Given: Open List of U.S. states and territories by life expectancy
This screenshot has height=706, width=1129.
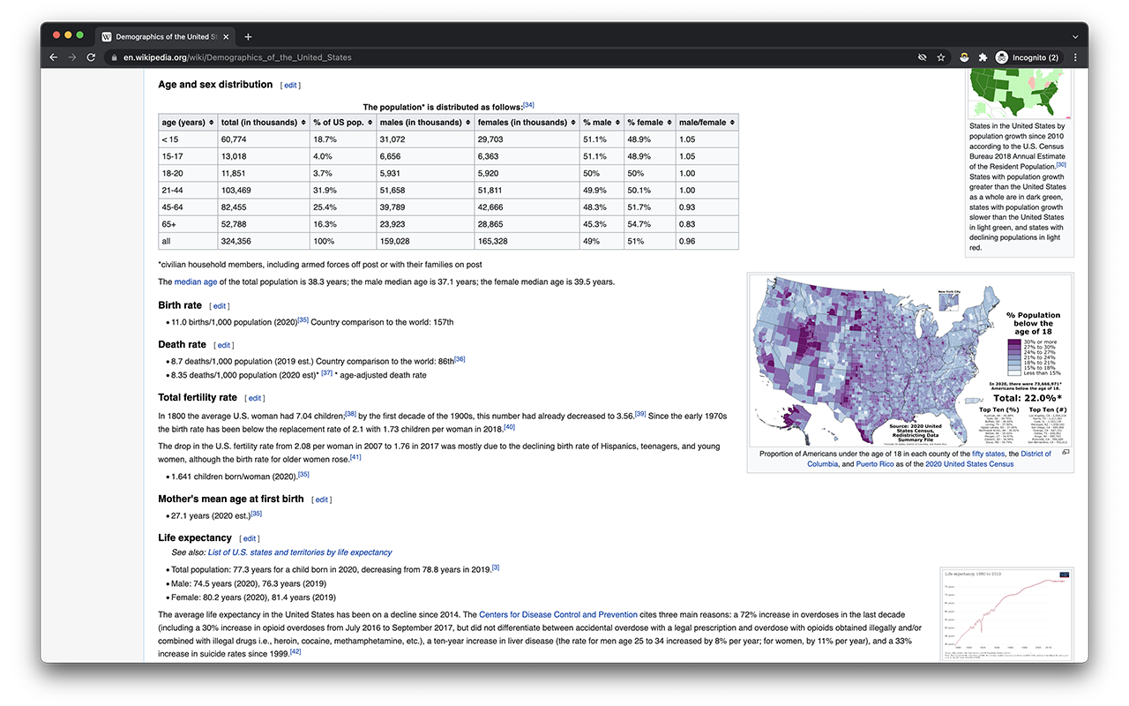Looking at the screenshot, I should click(x=300, y=552).
